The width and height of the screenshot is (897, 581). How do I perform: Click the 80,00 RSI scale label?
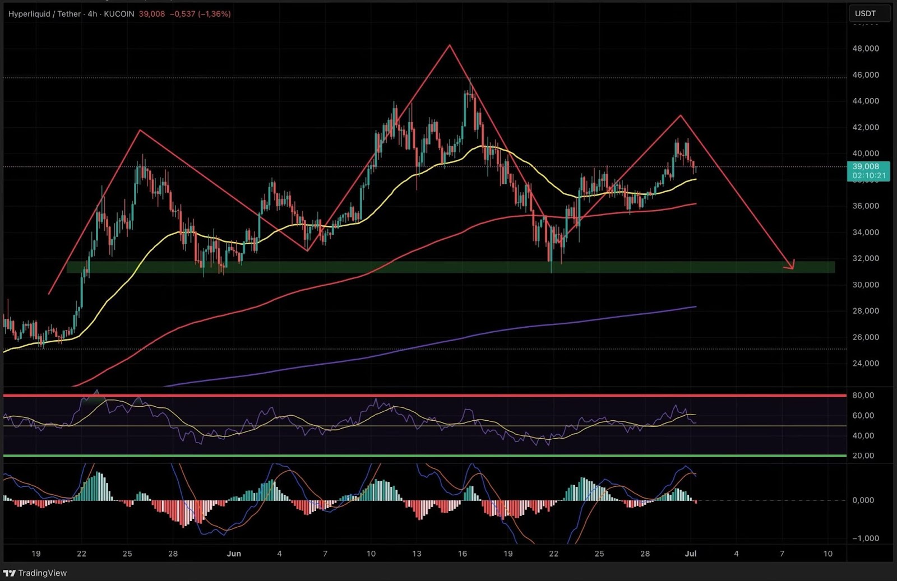pos(863,395)
